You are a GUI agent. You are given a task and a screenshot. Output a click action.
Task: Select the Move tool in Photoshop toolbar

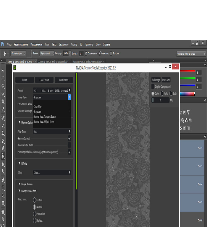tap(3, 71)
